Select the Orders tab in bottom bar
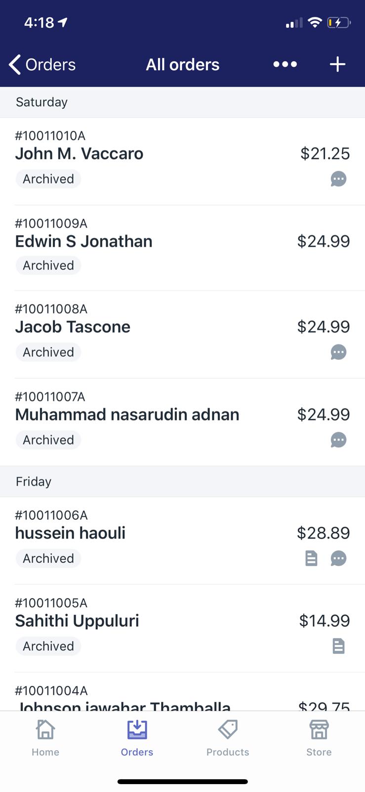The image size is (365, 792). 137,738
